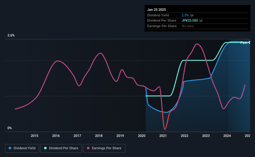Click the blue Dividend Yield legend dot
255x157 pixels.
10,148
